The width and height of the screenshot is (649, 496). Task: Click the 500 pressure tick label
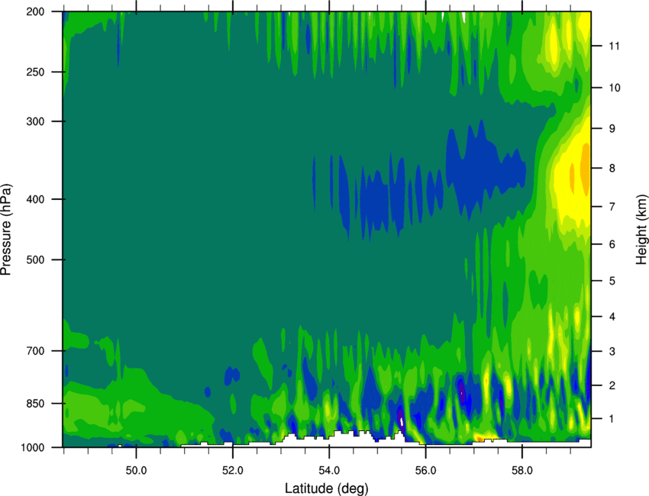pos(36,259)
